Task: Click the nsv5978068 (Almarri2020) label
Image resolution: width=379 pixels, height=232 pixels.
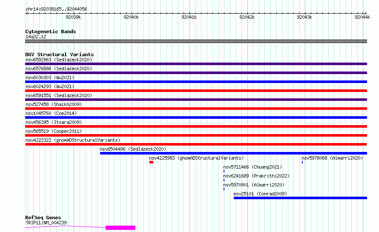Action: (332, 158)
